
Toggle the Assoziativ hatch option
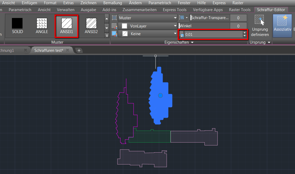click(x=282, y=26)
